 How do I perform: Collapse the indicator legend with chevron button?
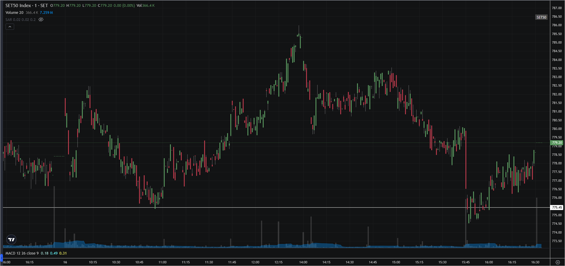tap(10, 27)
